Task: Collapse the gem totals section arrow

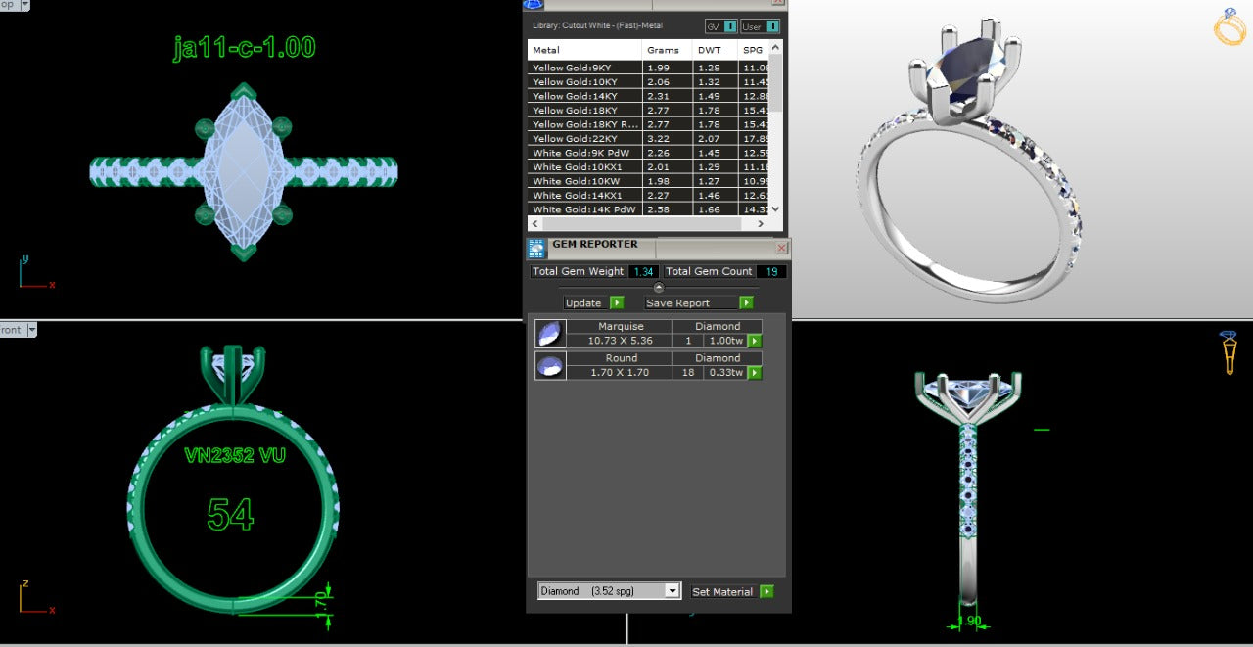Action: coord(658,288)
